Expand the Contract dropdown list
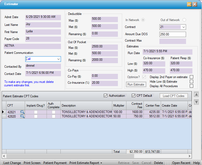The height and width of the screenshot is (165, 202). [x=183, y=27]
